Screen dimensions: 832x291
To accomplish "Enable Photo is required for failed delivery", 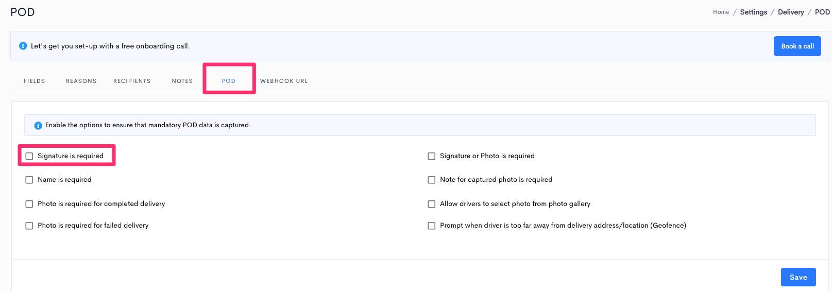I will [29, 226].
